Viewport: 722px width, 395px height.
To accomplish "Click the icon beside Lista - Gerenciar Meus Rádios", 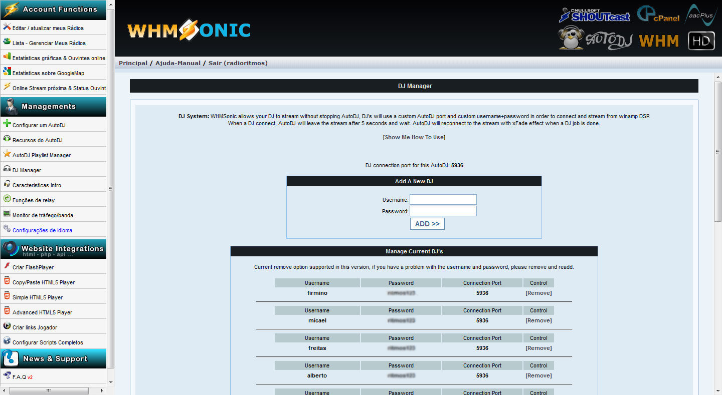I will click(x=7, y=42).
